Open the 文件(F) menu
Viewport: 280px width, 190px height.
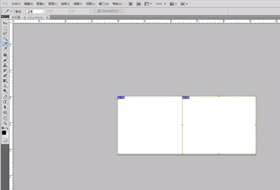click(17, 3)
